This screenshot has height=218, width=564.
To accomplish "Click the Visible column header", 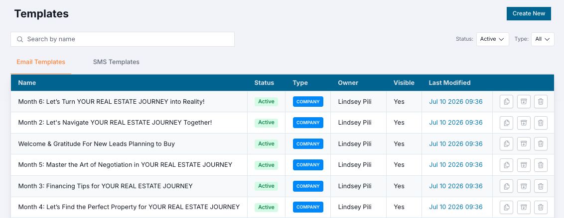I will point(404,83).
